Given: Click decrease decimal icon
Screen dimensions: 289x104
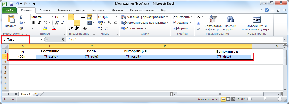Looking at the screenshot, I should click(106, 28).
